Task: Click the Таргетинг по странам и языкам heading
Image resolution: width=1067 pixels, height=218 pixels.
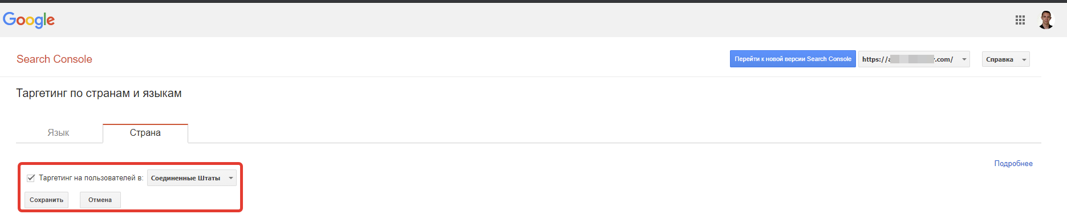Action: 99,94
